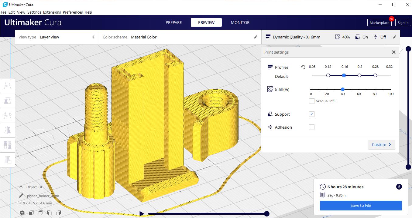Viewport: 412px width, 218px height.
Task: Switch to the 3D view cube icon
Action: [x=22, y=213]
